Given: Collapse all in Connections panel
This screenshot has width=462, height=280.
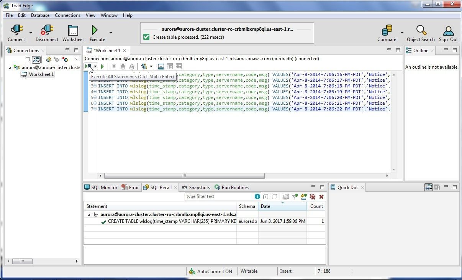Looking at the screenshot, I should pyautogui.click(x=27, y=59).
